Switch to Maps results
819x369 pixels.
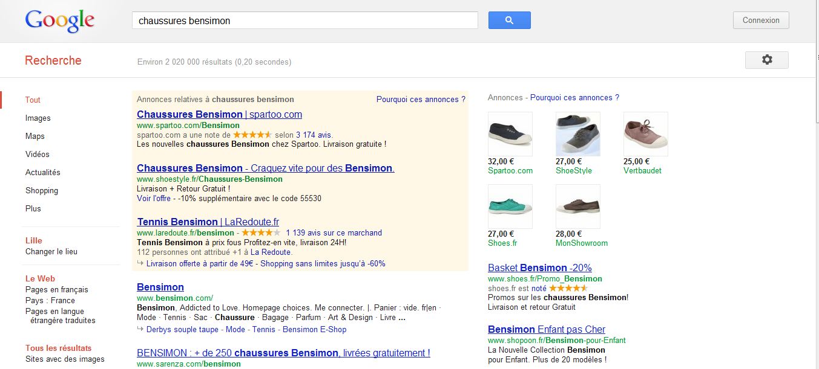pyautogui.click(x=35, y=136)
